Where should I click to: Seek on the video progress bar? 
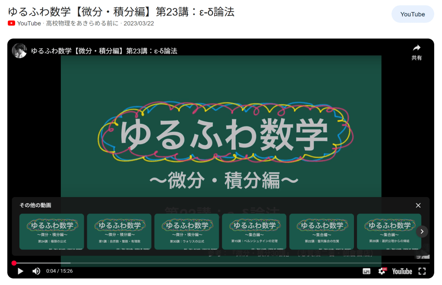click(216, 263)
